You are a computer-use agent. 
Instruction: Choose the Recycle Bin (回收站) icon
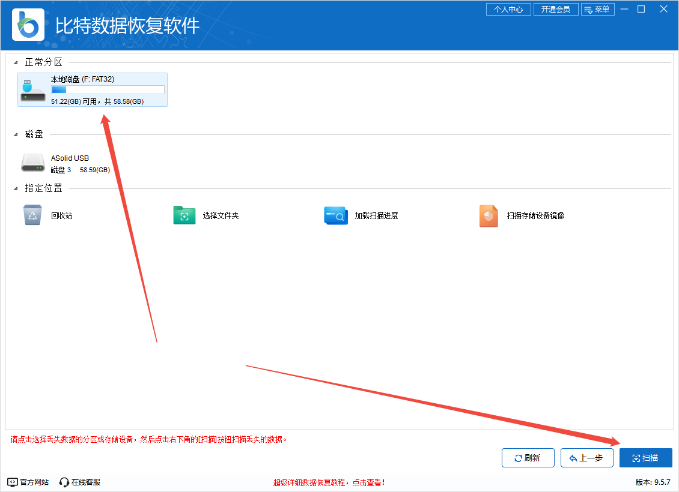pos(32,215)
